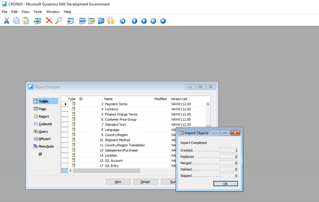Viewport: 319px width, 202px height.
Task: Select the XMLport object type
Action: point(44,139)
